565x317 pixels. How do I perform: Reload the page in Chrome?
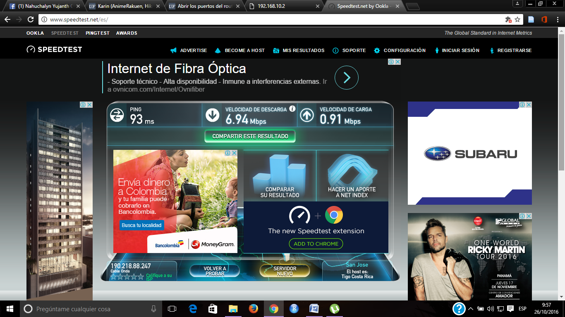[x=30, y=19]
